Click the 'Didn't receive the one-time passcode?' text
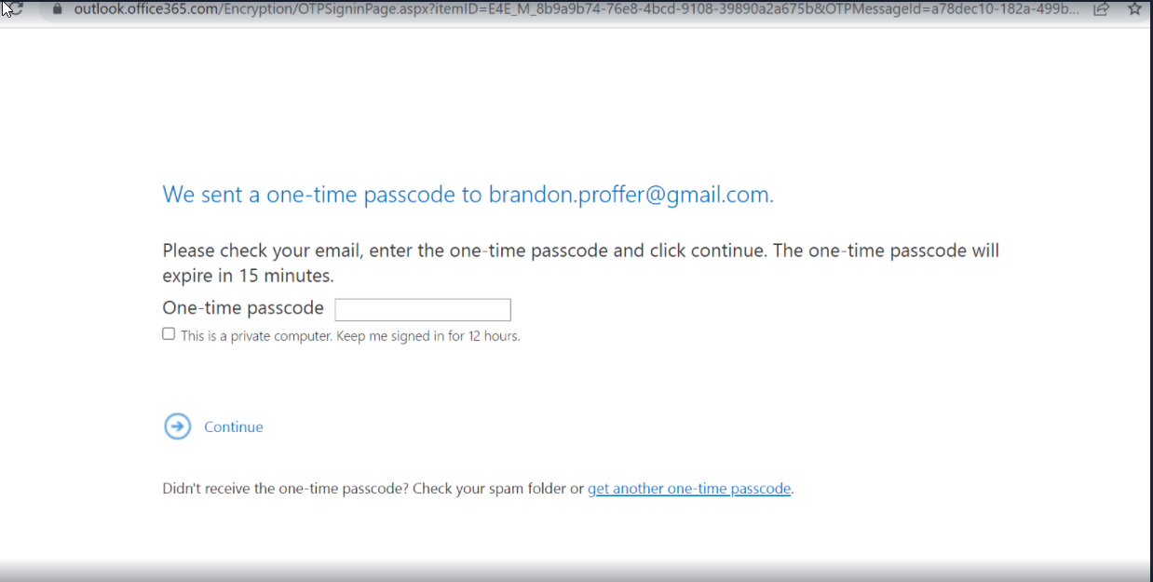This screenshot has height=582, width=1153. (285, 488)
